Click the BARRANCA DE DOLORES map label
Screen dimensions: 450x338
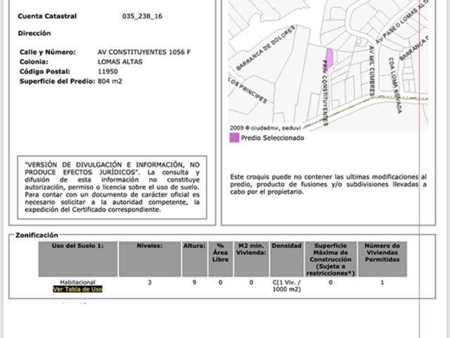click(266, 48)
